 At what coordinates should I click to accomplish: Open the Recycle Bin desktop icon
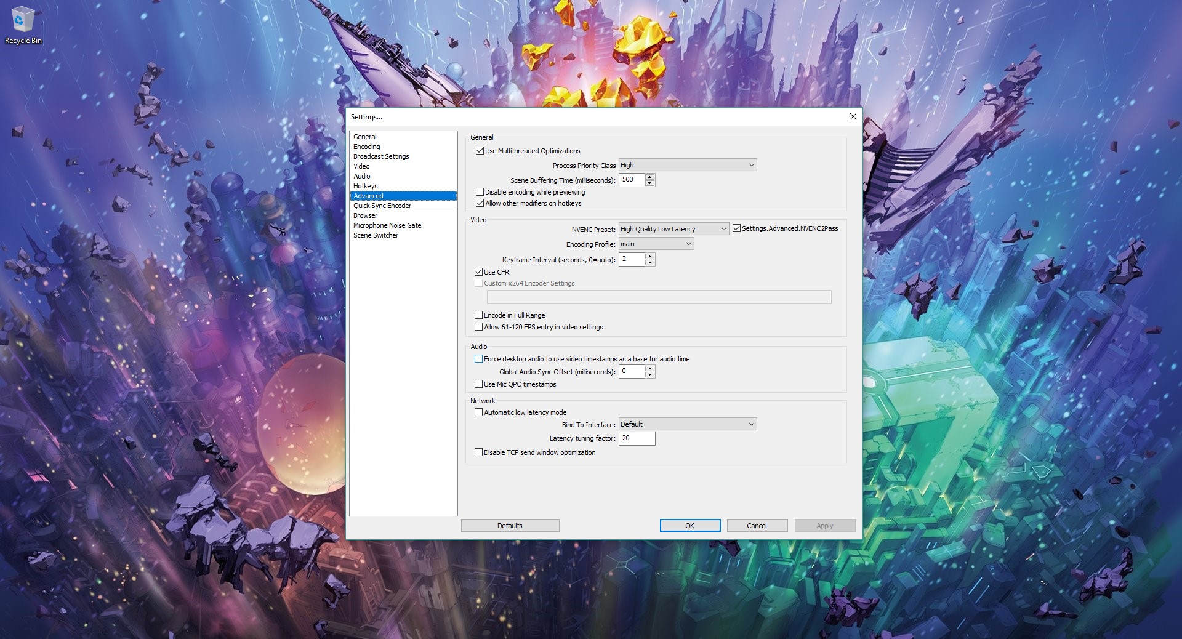23,26
